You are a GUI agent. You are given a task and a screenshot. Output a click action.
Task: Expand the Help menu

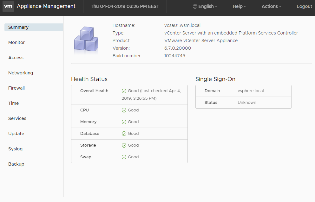pos(239,6)
